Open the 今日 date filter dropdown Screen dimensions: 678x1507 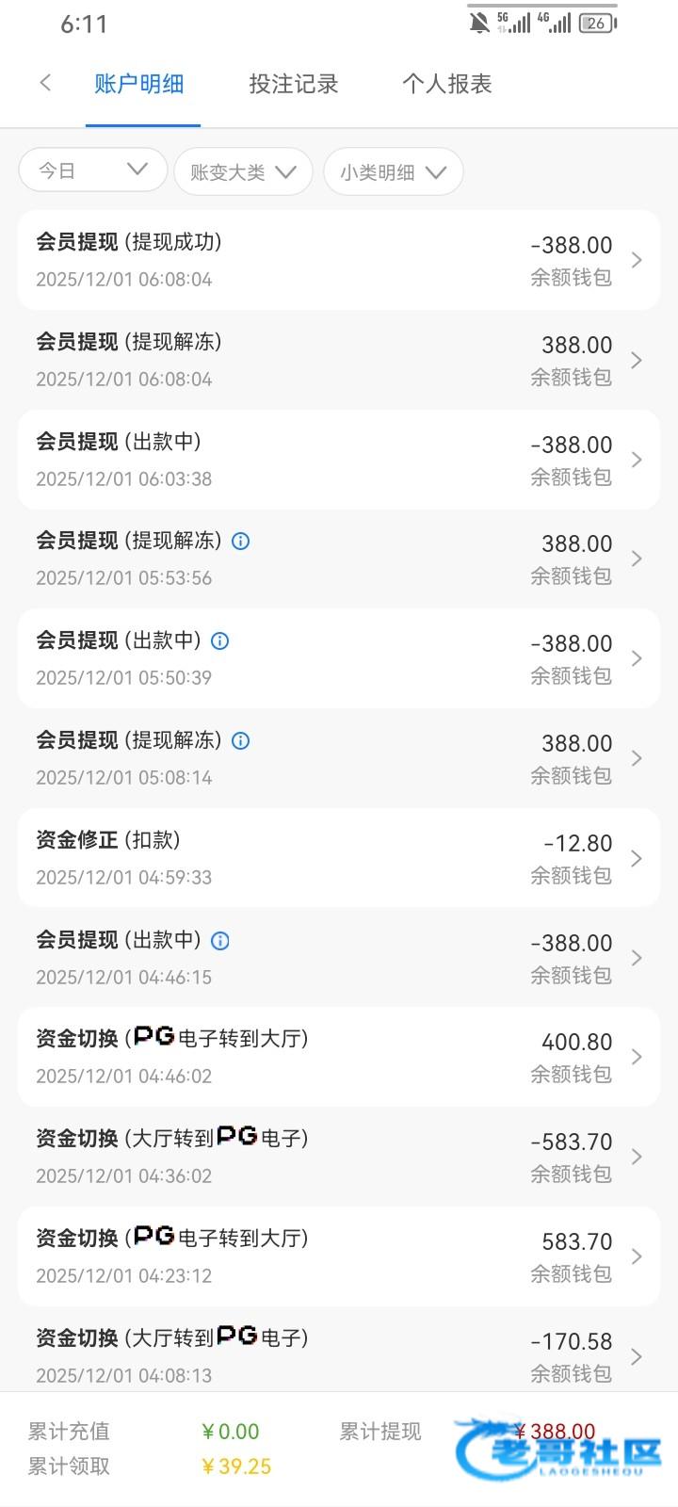pyautogui.click(x=92, y=170)
